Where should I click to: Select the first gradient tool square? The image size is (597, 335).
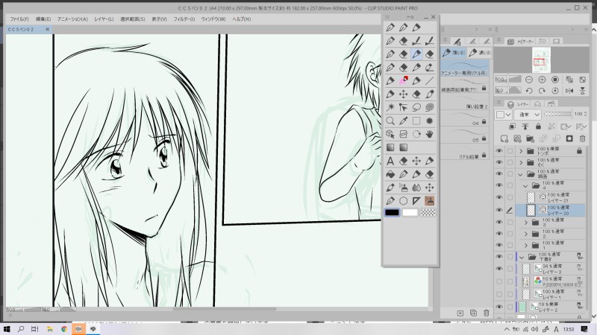click(390, 147)
